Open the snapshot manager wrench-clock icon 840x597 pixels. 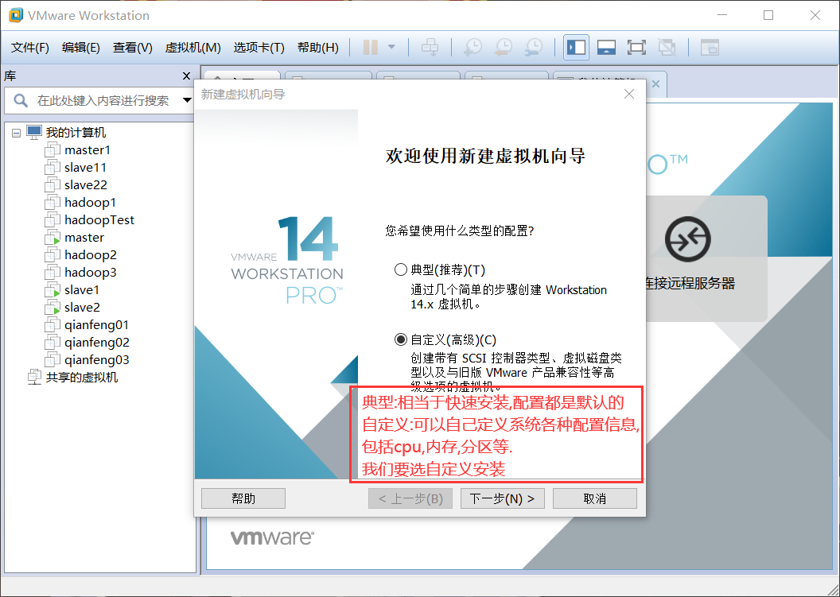tap(534, 47)
